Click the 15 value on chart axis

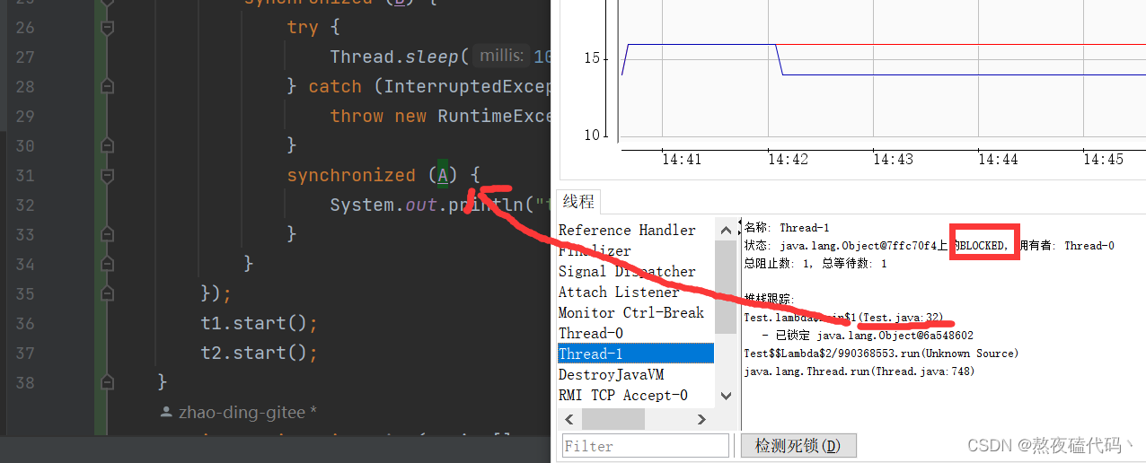[591, 58]
